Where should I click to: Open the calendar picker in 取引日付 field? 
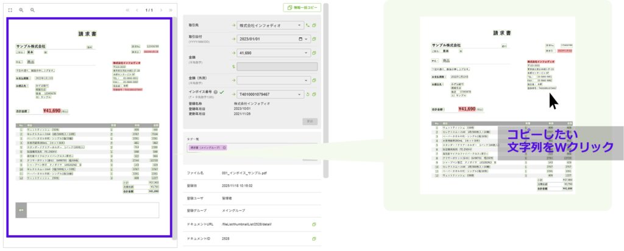pos(299,40)
